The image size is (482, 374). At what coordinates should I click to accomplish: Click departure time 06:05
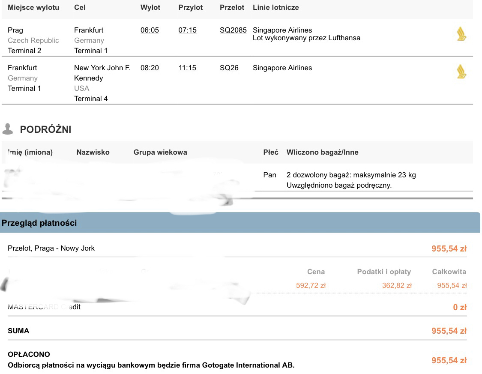[x=150, y=30]
